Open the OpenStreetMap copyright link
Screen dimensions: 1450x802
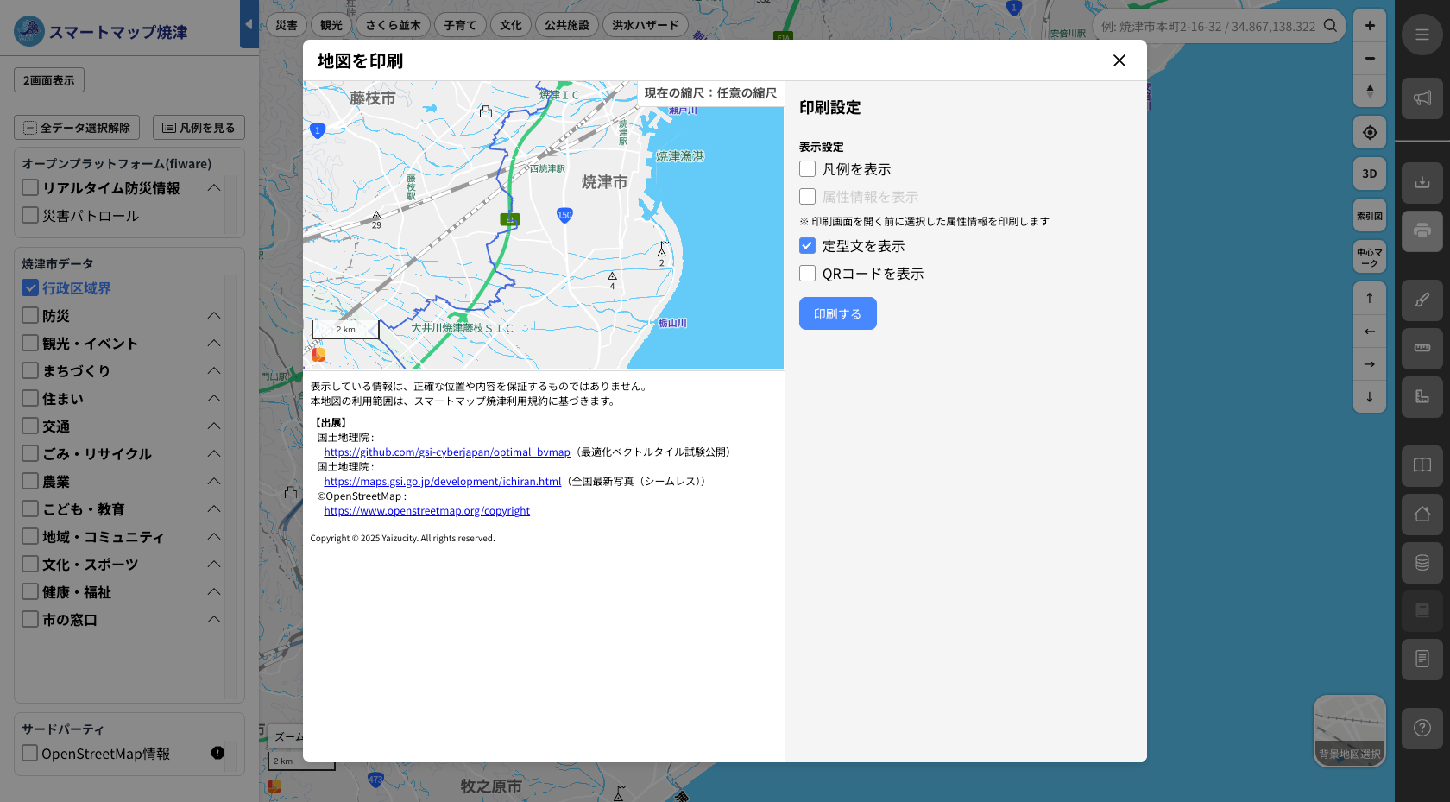pos(426,510)
